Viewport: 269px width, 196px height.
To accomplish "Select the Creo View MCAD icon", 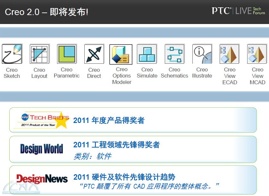I will [257, 54].
